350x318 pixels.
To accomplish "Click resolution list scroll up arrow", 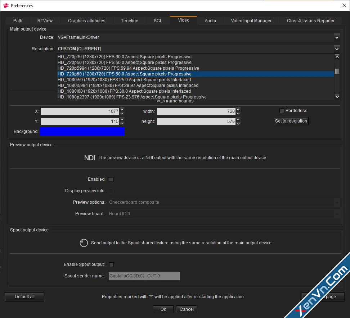I will tap(337, 57).
